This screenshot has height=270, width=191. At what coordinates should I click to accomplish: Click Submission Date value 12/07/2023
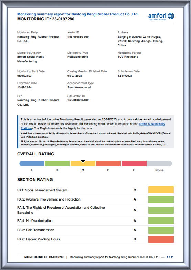pos(125,76)
